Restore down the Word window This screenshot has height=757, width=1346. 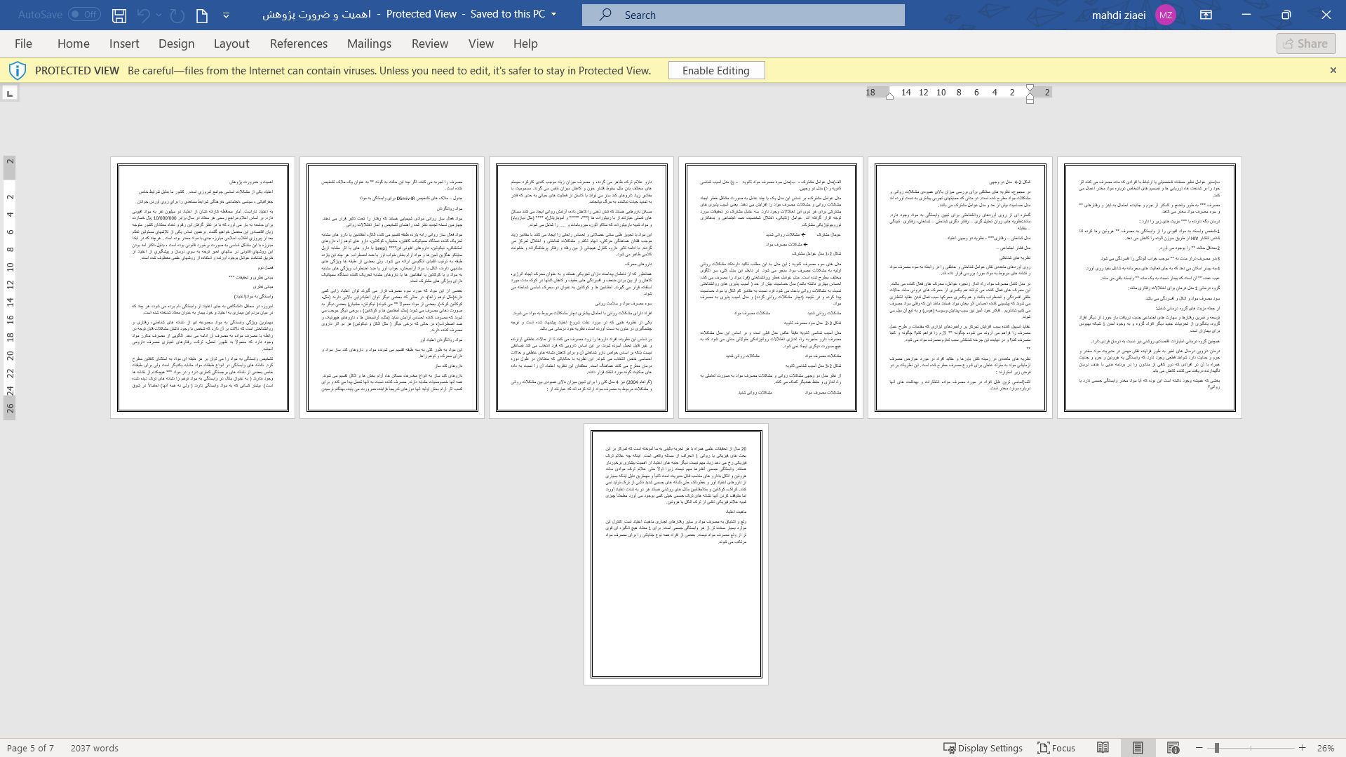point(1286,15)
